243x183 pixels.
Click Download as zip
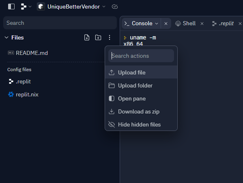pyautogui.click(x=141, y=111)
